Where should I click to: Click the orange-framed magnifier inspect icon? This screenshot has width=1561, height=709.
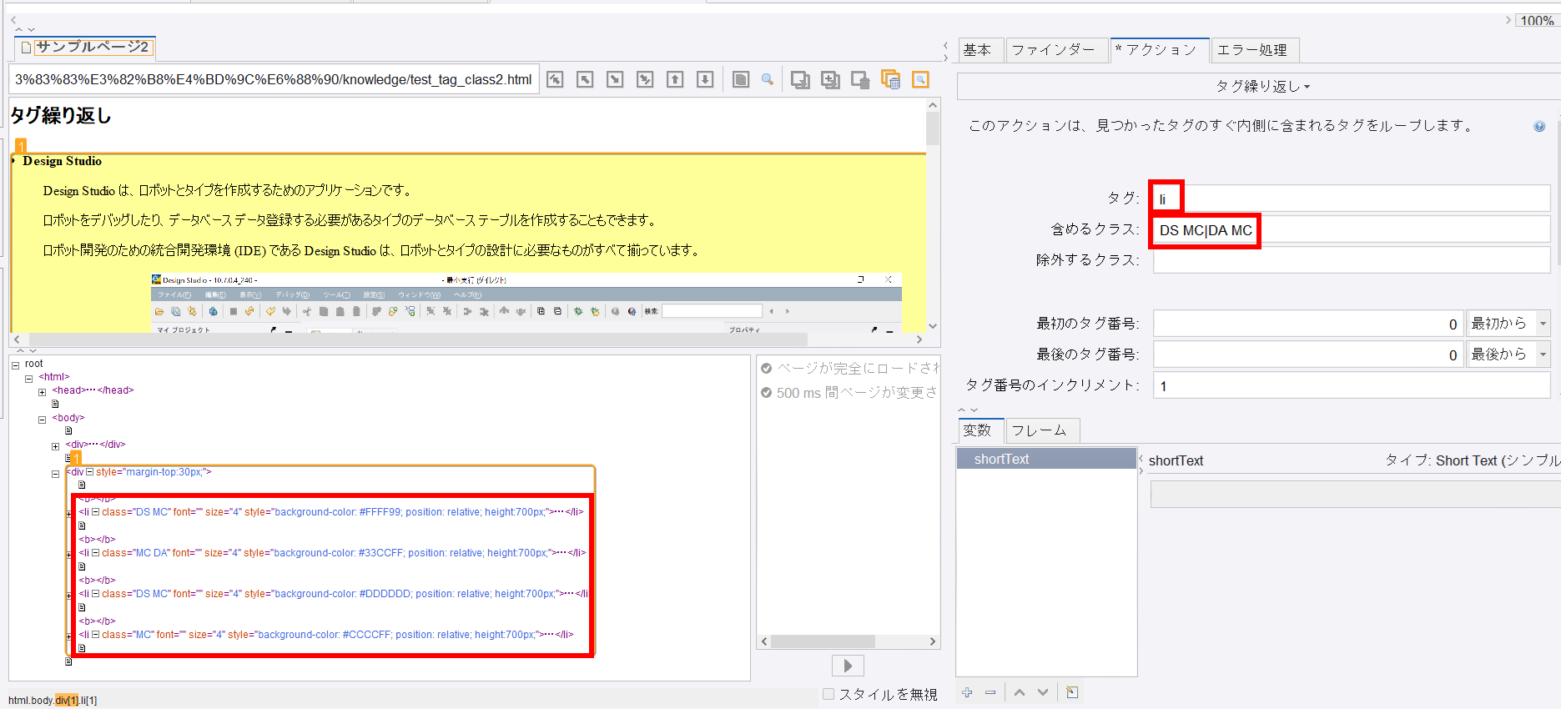point(920,80)
